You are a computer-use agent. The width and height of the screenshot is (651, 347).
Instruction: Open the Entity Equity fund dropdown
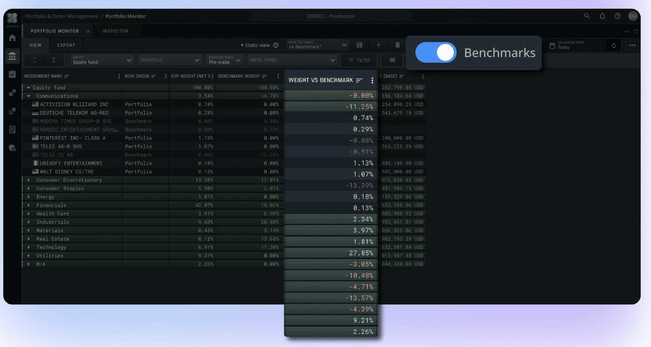(102, 60)
